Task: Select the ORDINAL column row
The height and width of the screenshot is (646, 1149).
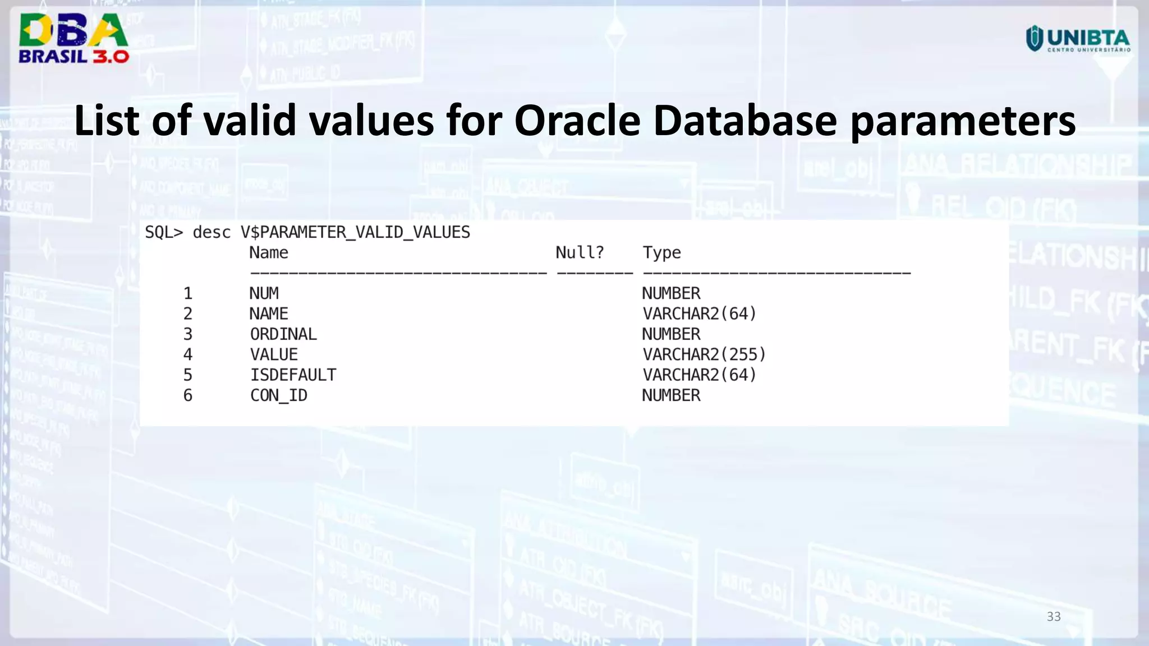Action: [x=283, y=334]
